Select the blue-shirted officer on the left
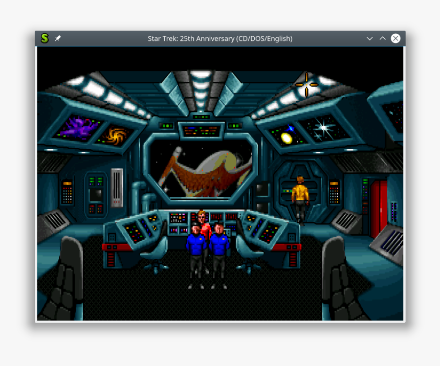 (x=195, y=245)
